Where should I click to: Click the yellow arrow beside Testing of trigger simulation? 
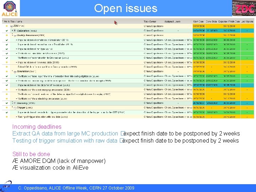coord(7,117)
